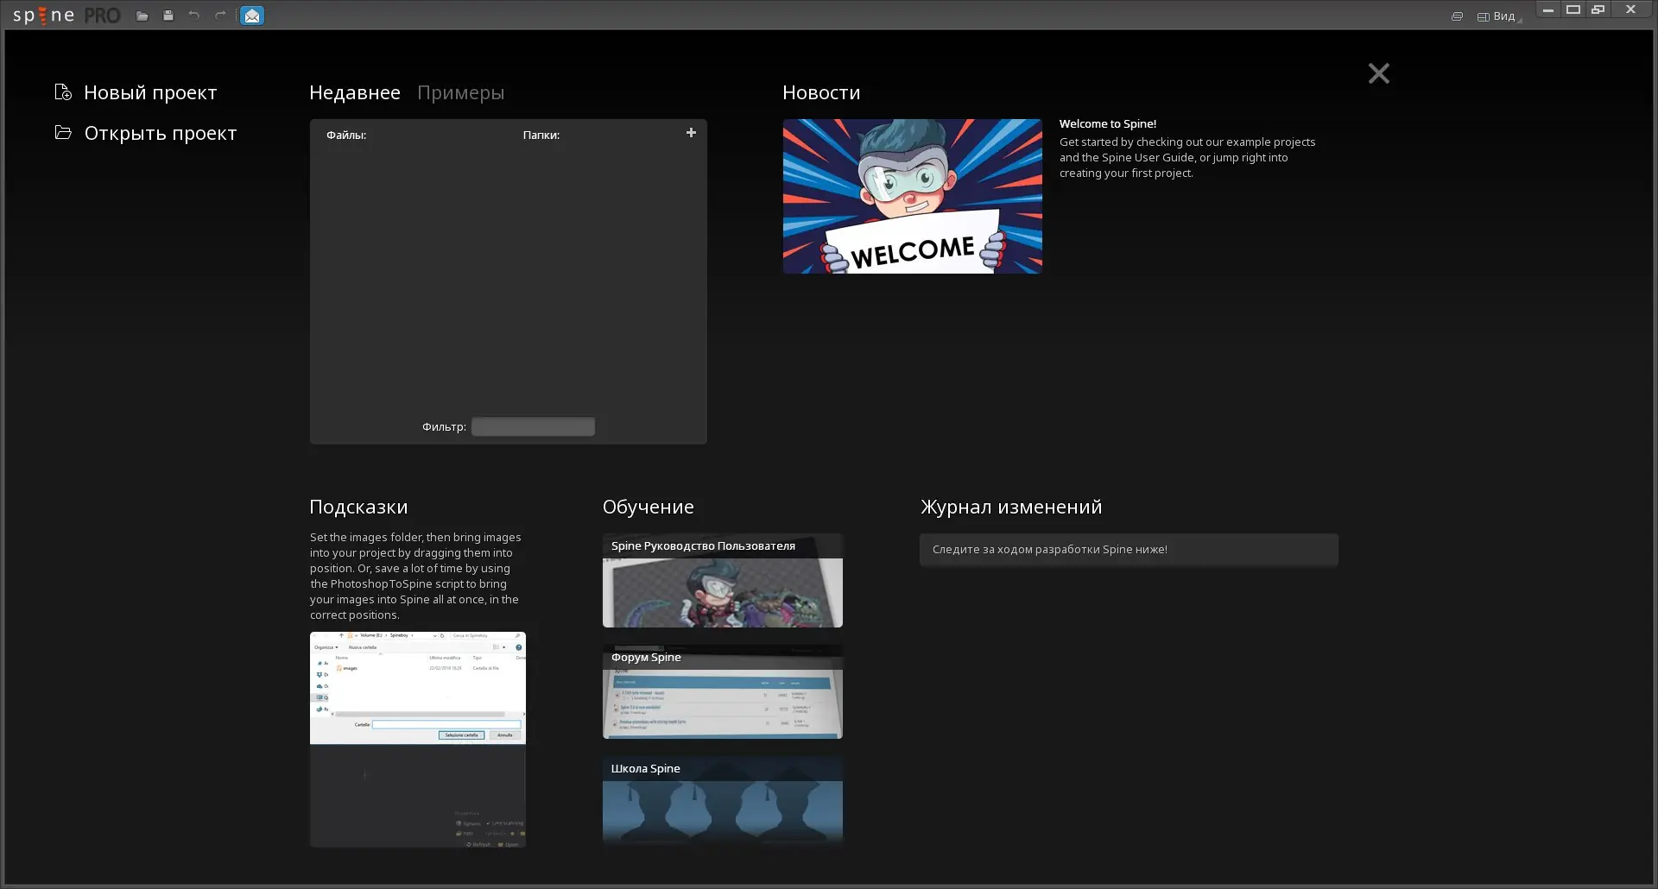Focus the Фильтр input field
The height and width of the screenshot is (889, 1658).
click(x=533, y=426)
